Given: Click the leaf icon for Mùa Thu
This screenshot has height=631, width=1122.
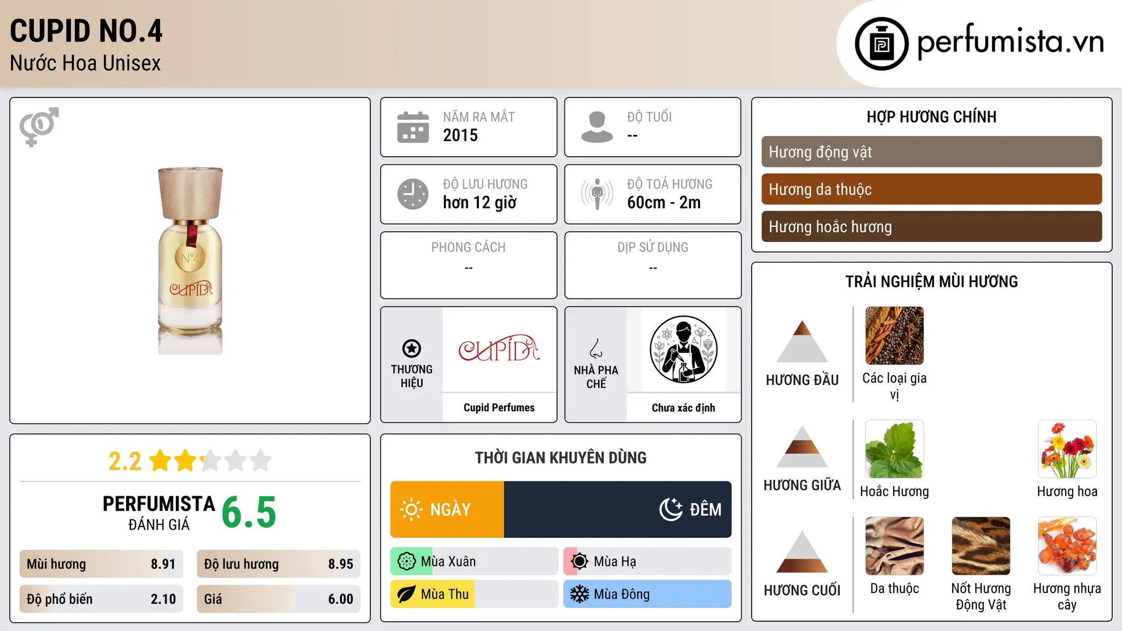Looking at the screenshot, I should click(407, 594).
